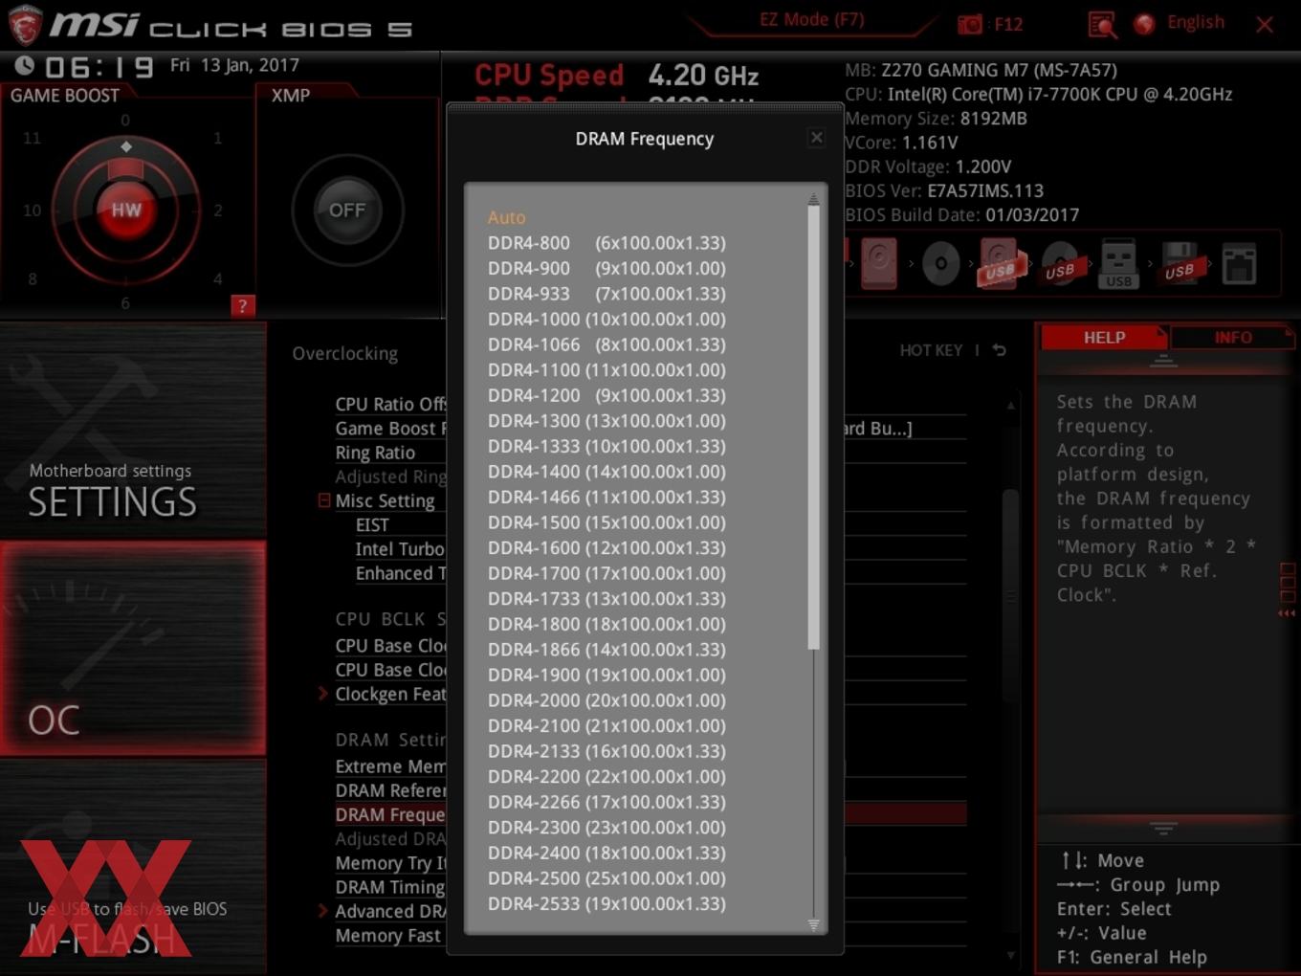Select DDR4-2533 (19x100.00x1.33)
Viewport: 1301px width, 976px height.
[606, 903]
